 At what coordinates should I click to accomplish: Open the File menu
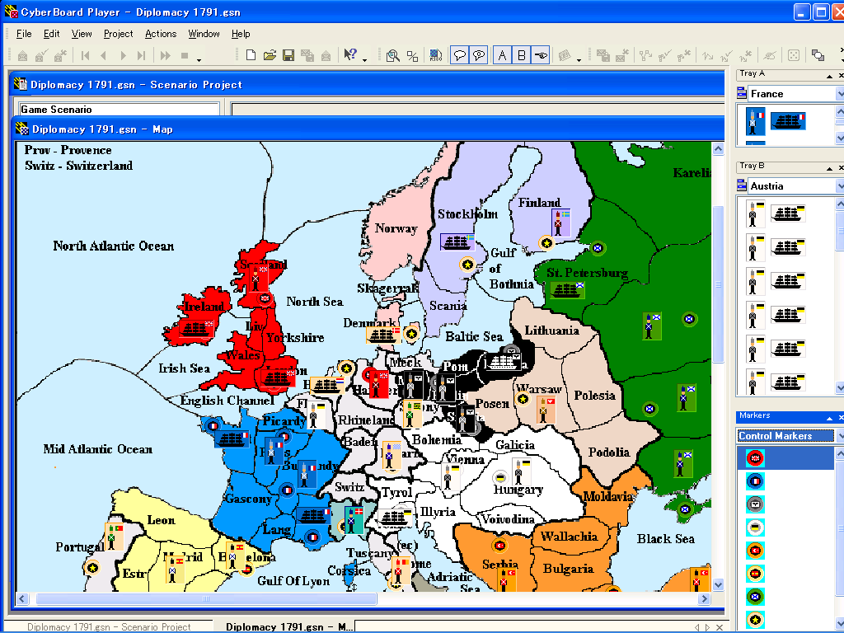point(24,33)
